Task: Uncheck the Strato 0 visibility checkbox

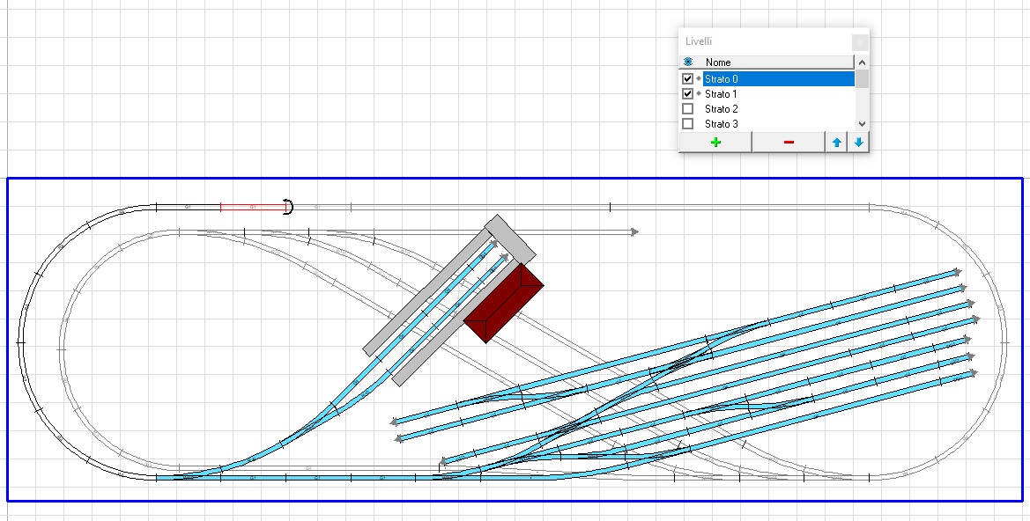Action: [x=688, y=79]
